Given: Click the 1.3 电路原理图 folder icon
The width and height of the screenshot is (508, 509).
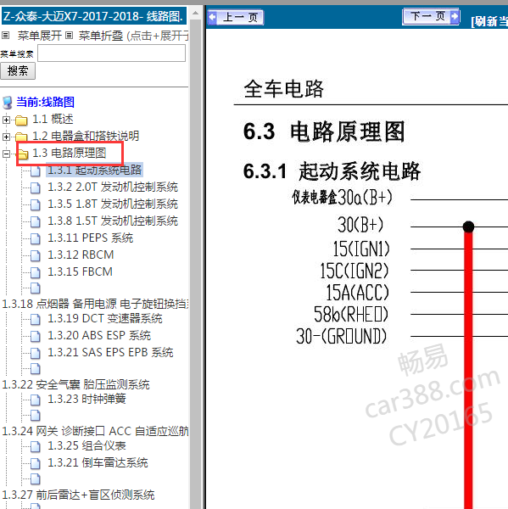Looking at the screenshot, I should [x=23, y=154].
